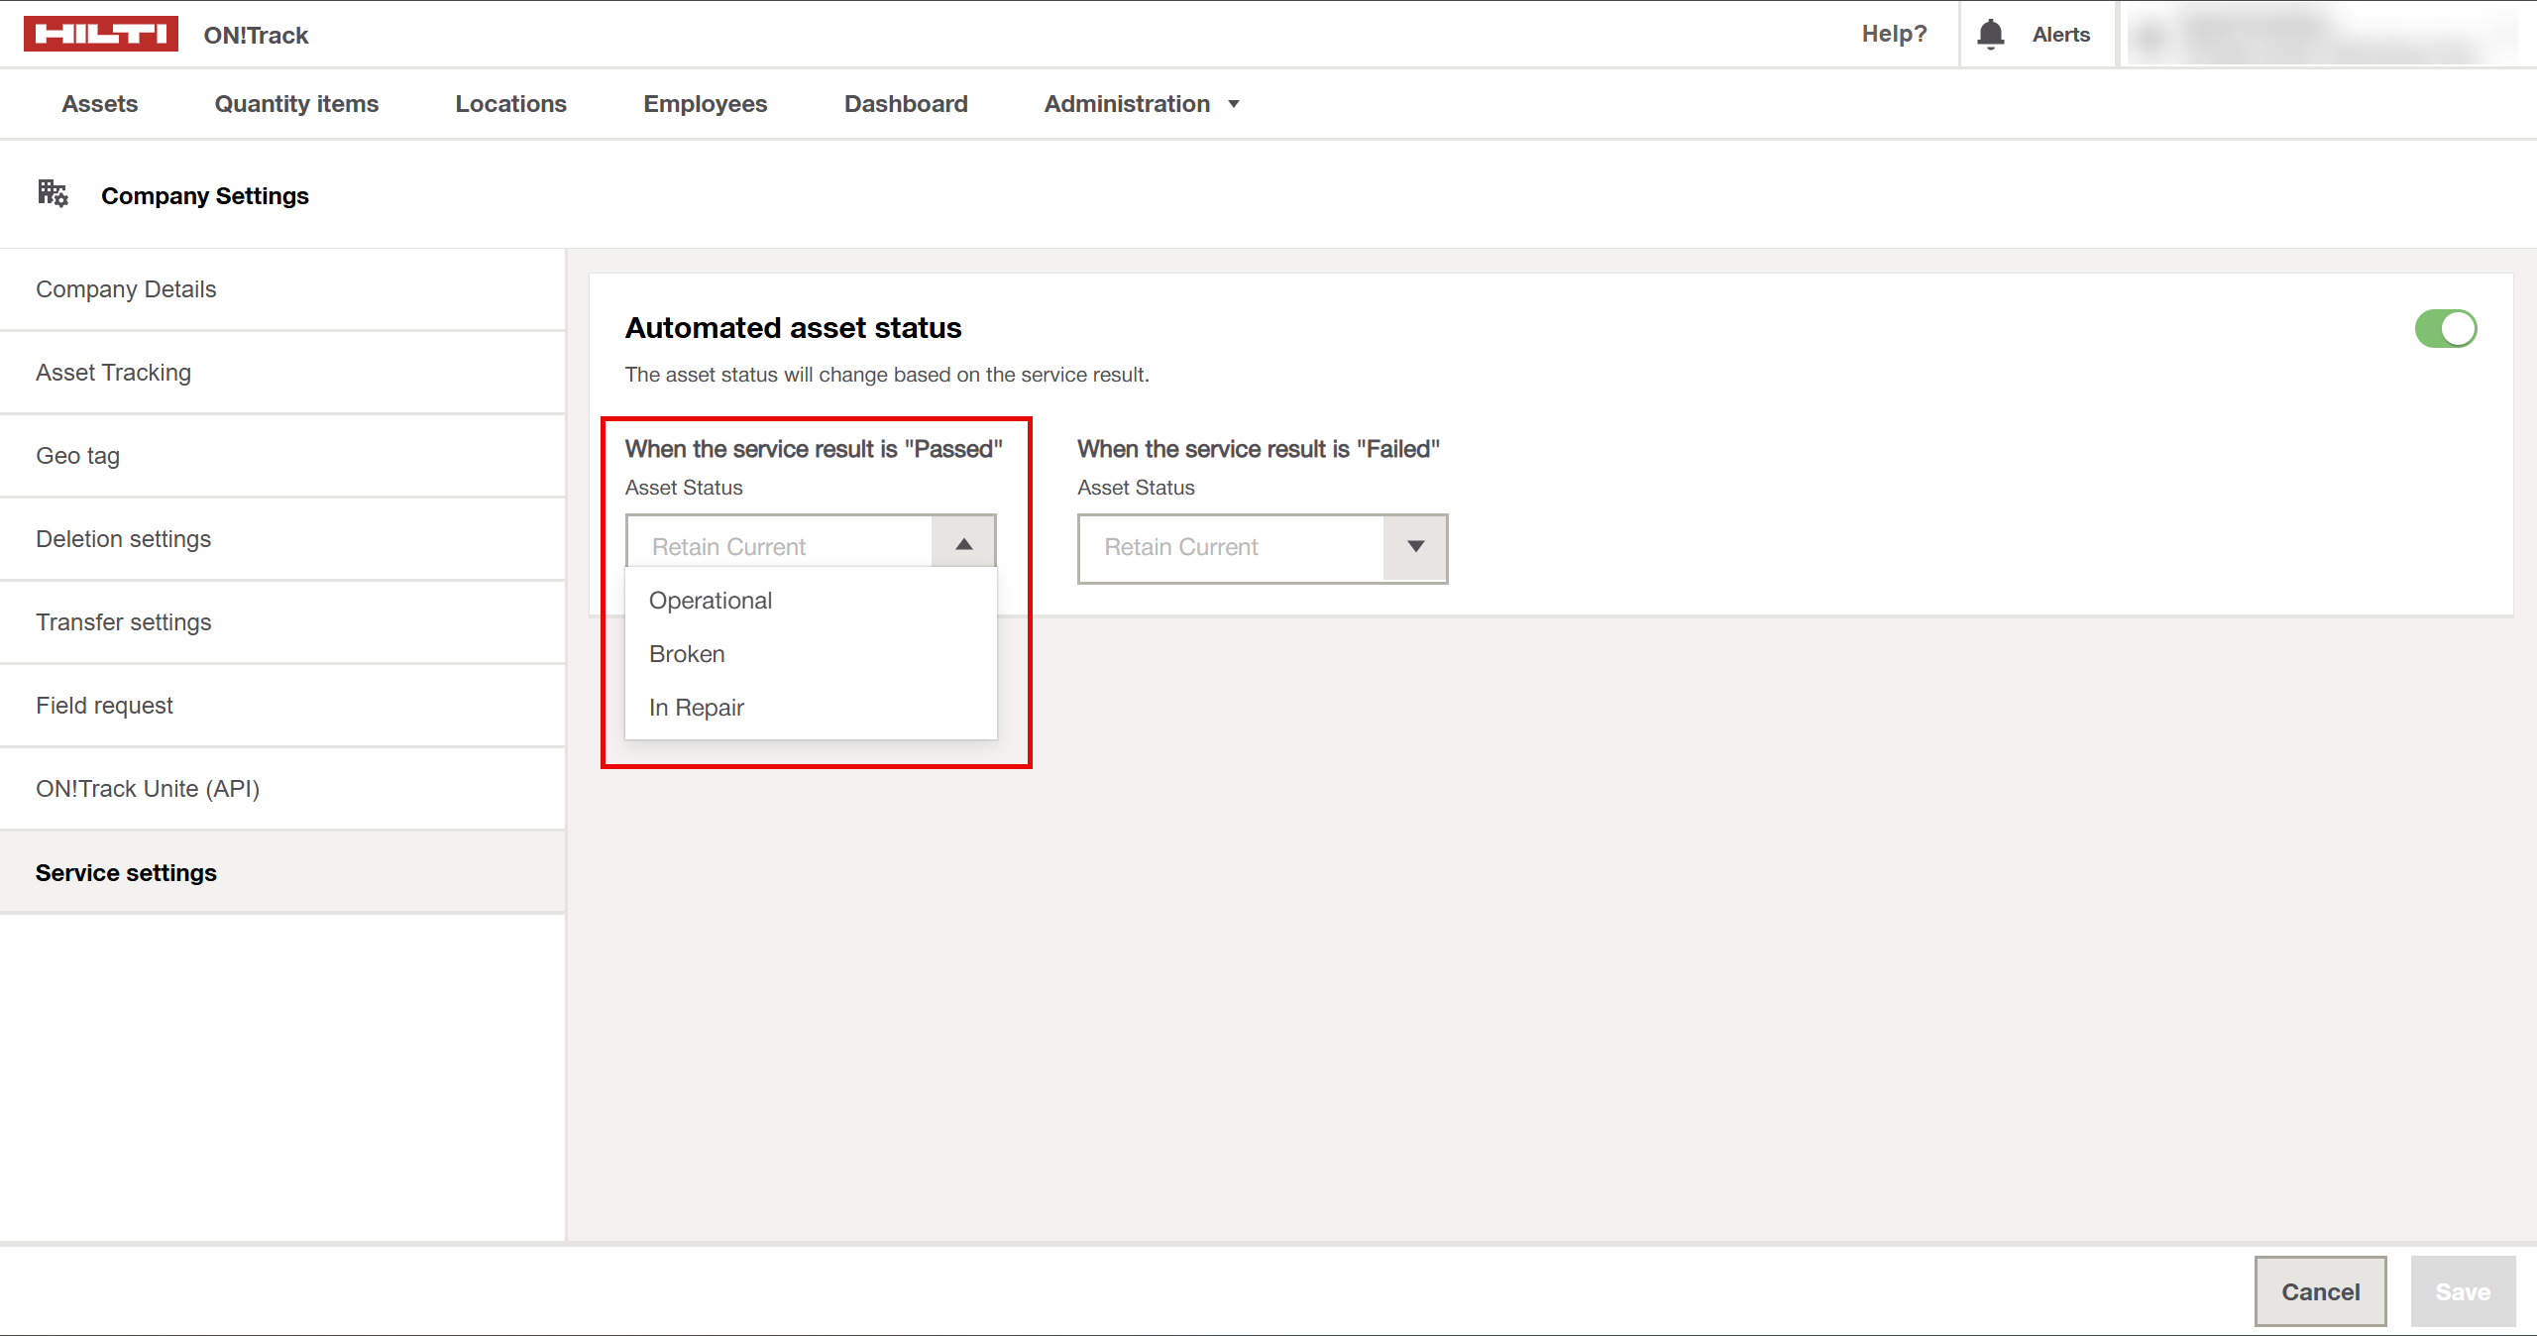Image resolution: width=2537 pixels, height=1336 pixels.
Task: Go to Quantity items tab
Action: [x=296, y=104]
